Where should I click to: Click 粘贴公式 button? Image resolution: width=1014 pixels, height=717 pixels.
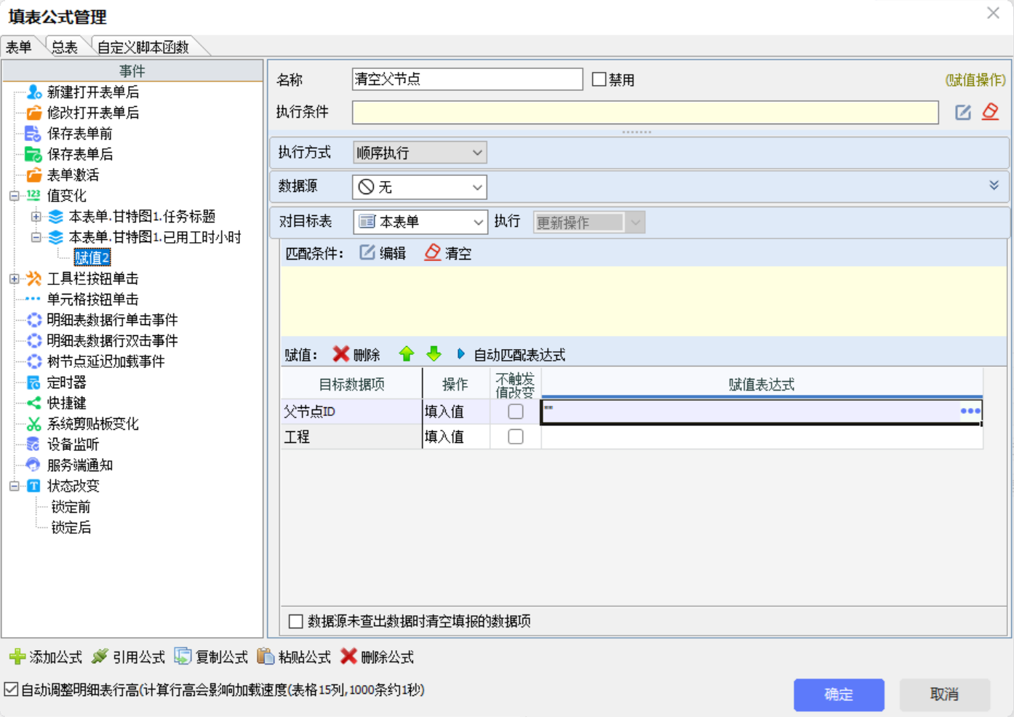(295, 657)
